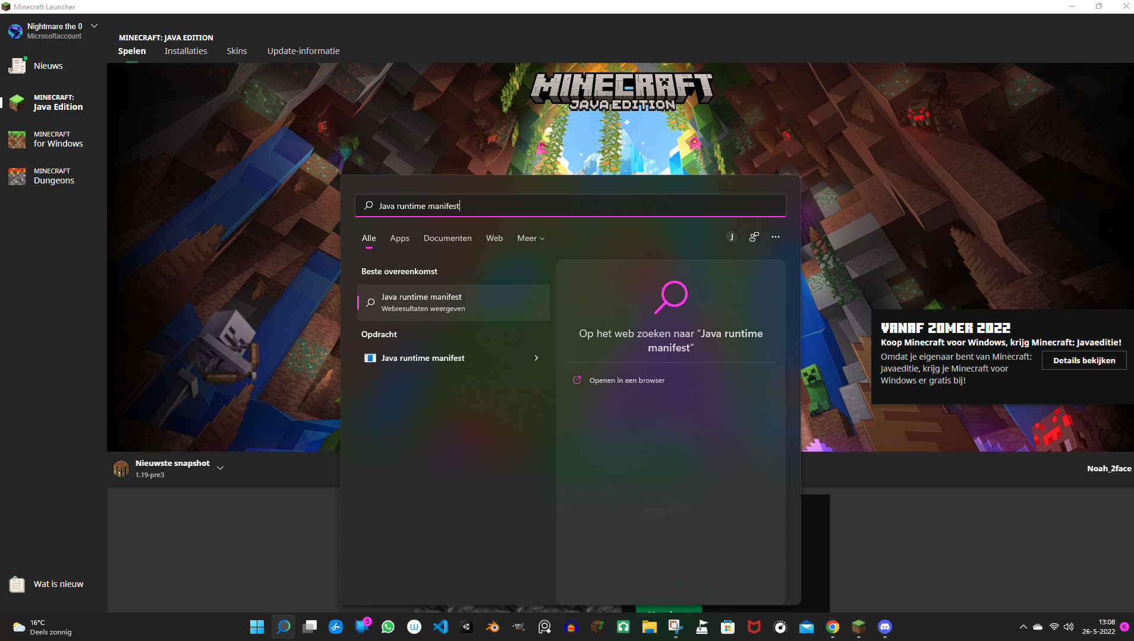Open Microsoft Store from the taskbar
1134x641 pixels.
(728, 627)
